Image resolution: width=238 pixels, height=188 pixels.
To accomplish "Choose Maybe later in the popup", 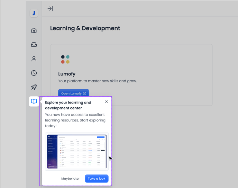I will [70, 179].
